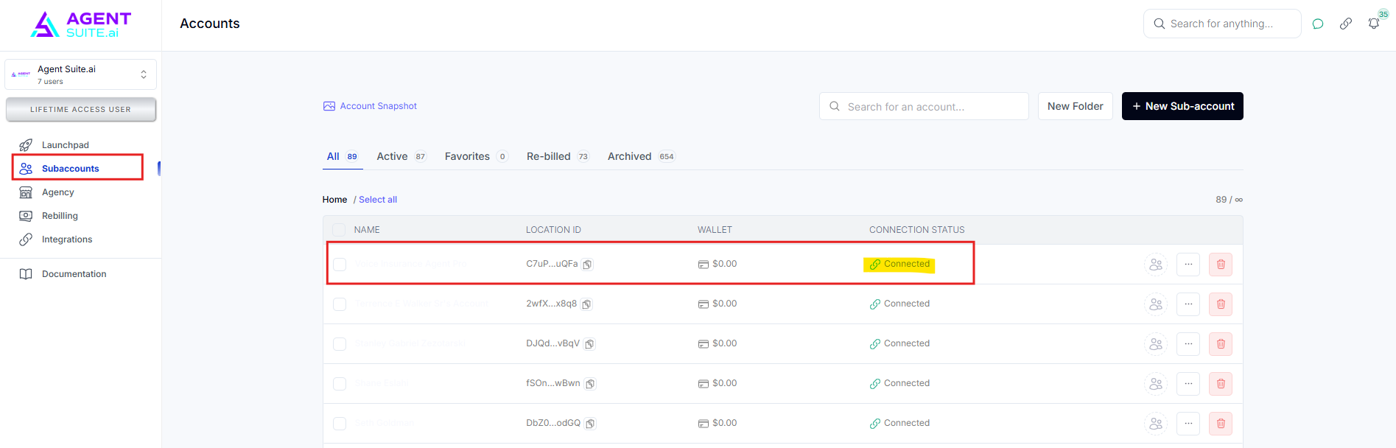1396x448 pixels.
Task: Click the $0.00 wallet in the fSOn...wBwn row
Action: tap(718, 383)
